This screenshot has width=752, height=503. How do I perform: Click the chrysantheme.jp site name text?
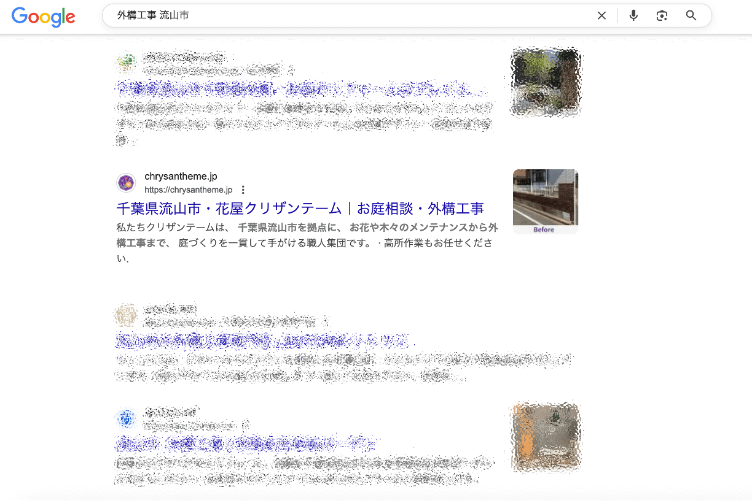coord(181,177)
